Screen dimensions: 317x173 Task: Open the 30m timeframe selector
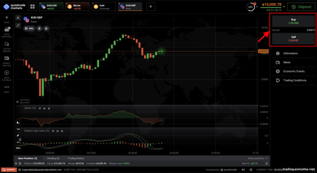click(18, 148)
